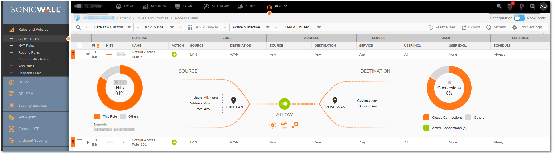Image resolution: width=553 pixels, height=154 pixels.
Task: Open the MONITOR top navigation tab
Action: tap(154, 6)
